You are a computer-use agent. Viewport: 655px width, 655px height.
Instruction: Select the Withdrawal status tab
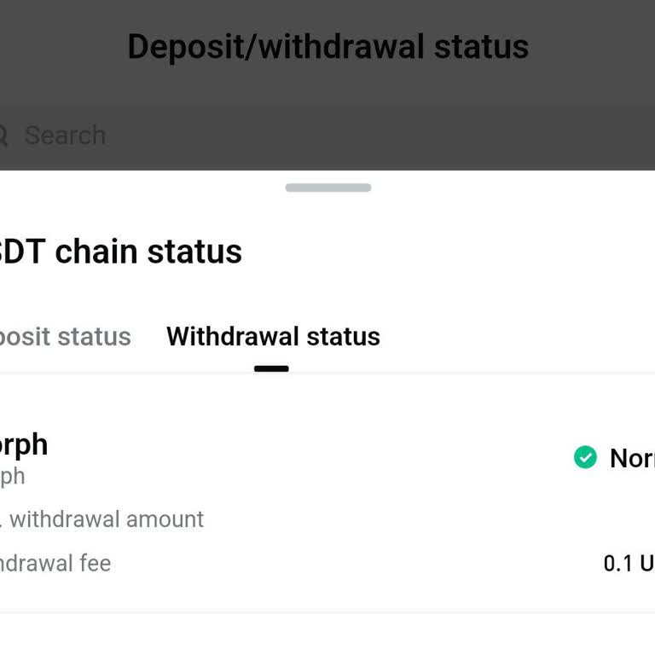point(273,337)
